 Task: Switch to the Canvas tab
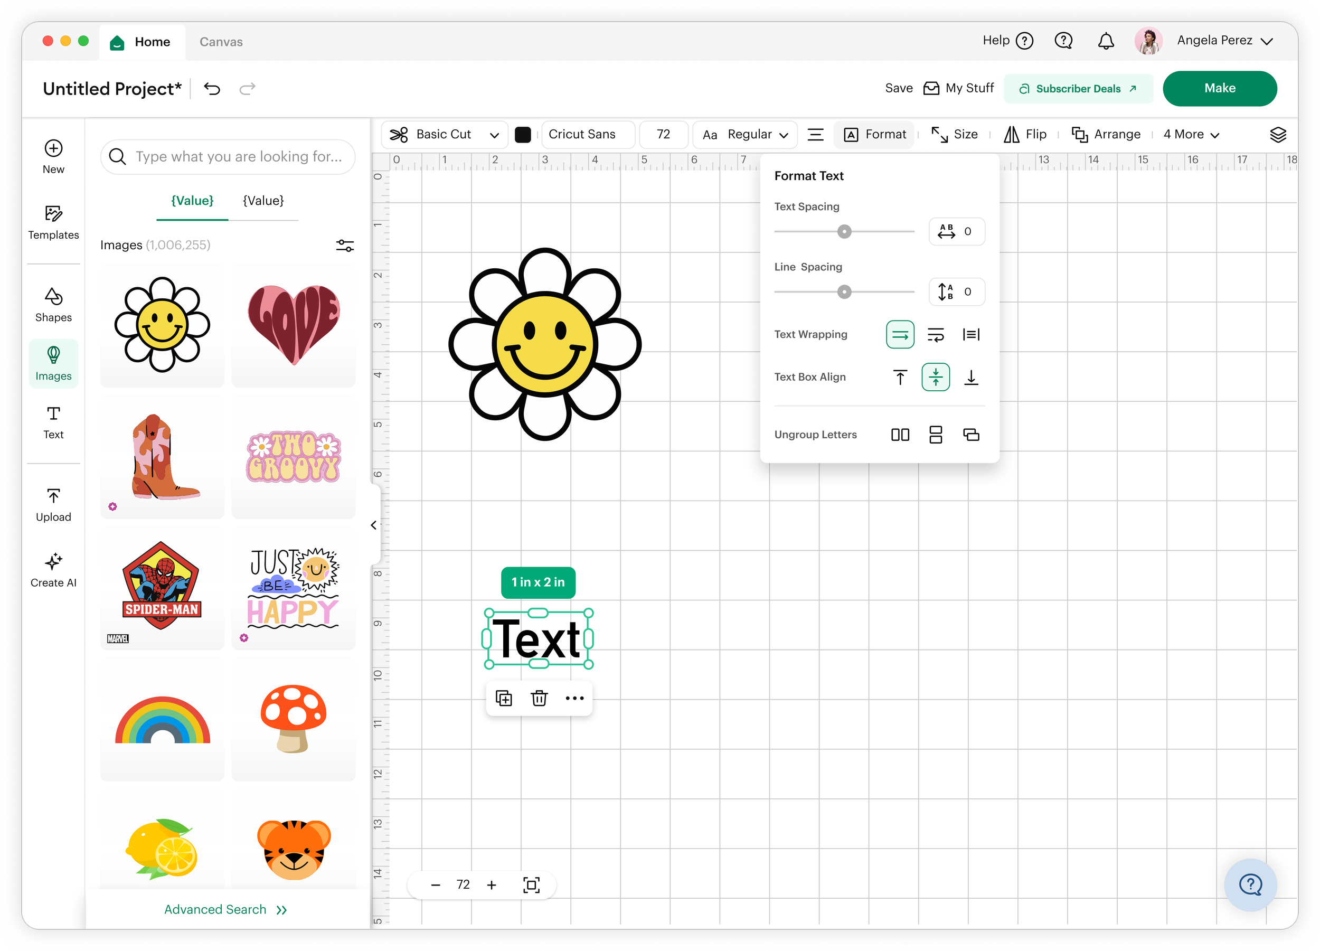[x=221, y=42]
